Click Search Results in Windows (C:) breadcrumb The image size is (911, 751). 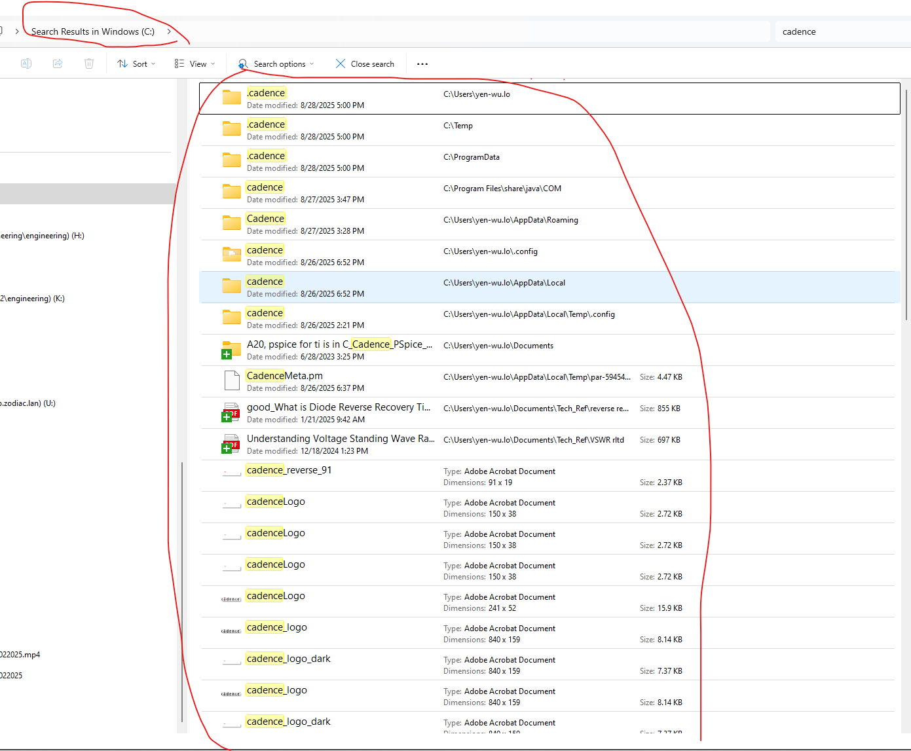(93, 31)
